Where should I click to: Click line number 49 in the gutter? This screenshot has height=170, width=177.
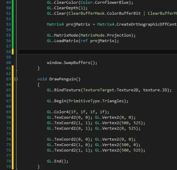click(x=9, y=2)
